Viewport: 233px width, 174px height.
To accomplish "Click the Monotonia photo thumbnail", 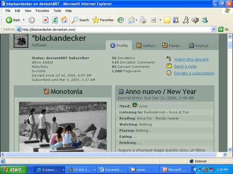I will 63,127.
